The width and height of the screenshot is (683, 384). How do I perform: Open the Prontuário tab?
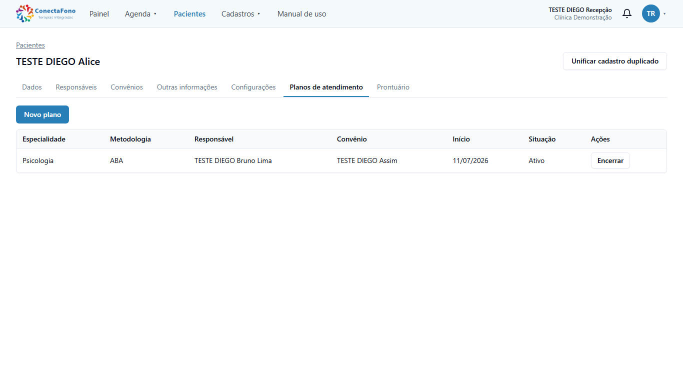(393, 87)
